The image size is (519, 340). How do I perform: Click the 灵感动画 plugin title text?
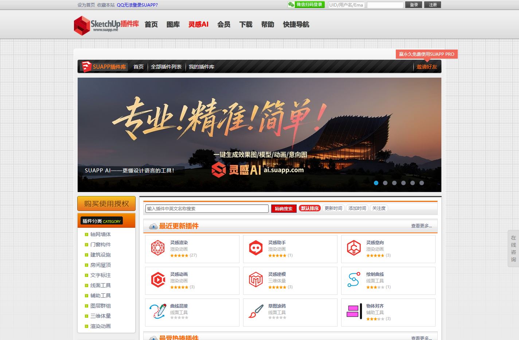pyautogui.click(x=179, y=274)
